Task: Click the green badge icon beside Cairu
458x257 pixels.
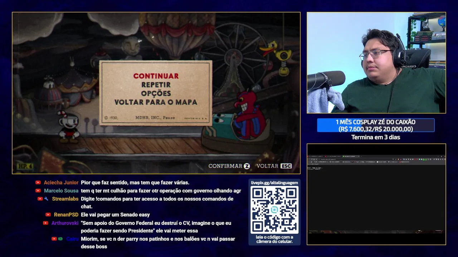Action: (60, 239)
